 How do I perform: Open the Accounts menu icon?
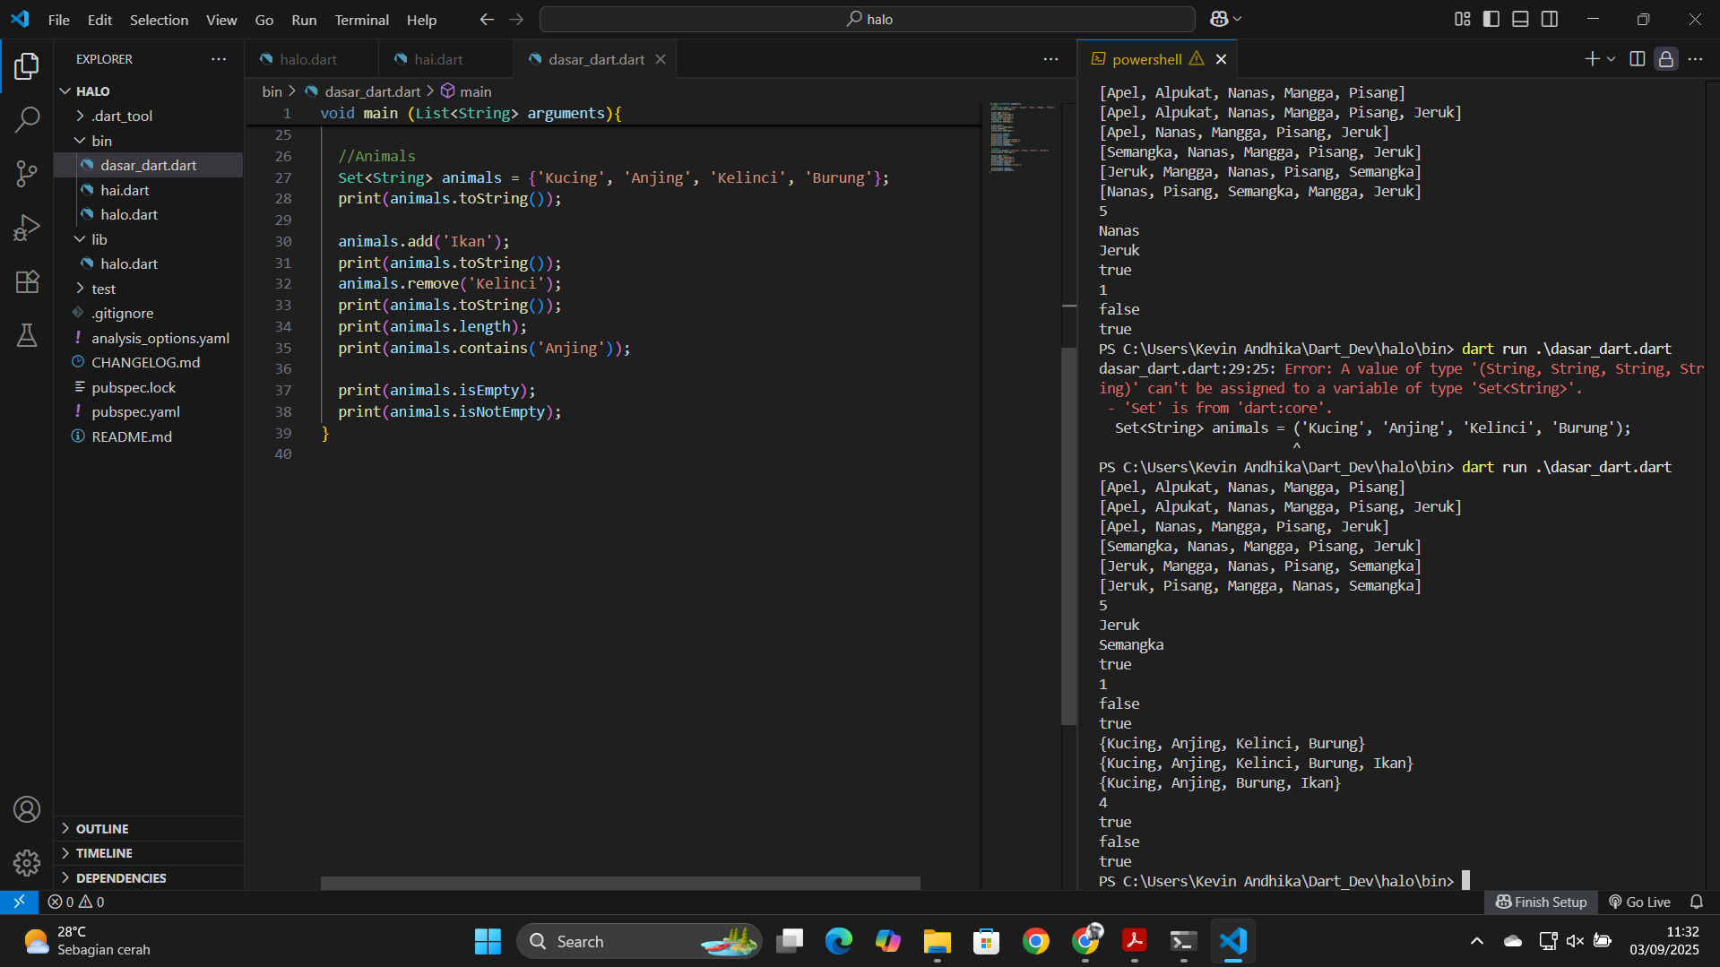click(x=27, y=809)
